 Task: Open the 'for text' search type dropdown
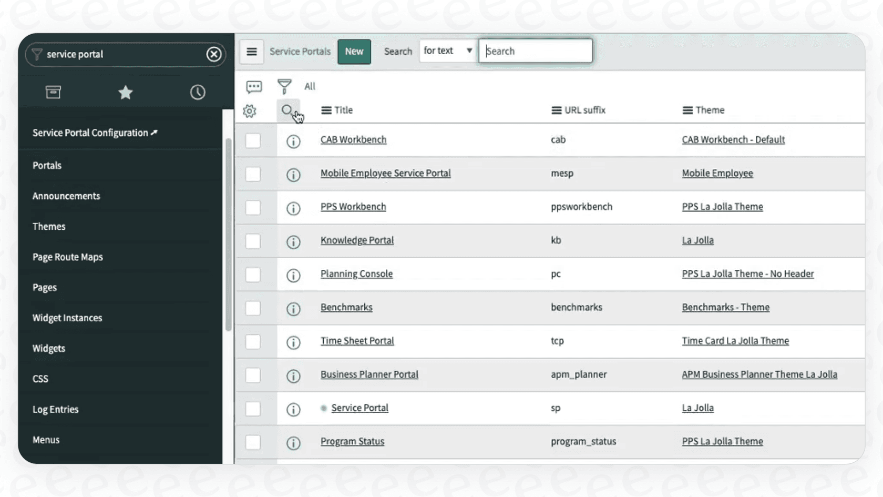[x=447, y=50]
